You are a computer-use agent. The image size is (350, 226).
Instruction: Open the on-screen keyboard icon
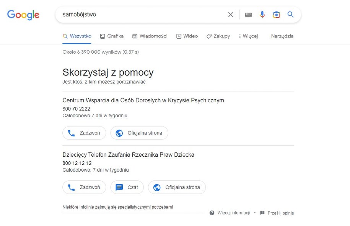248,14
